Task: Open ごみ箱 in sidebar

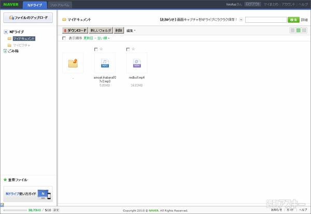Action: pos(13,51)
